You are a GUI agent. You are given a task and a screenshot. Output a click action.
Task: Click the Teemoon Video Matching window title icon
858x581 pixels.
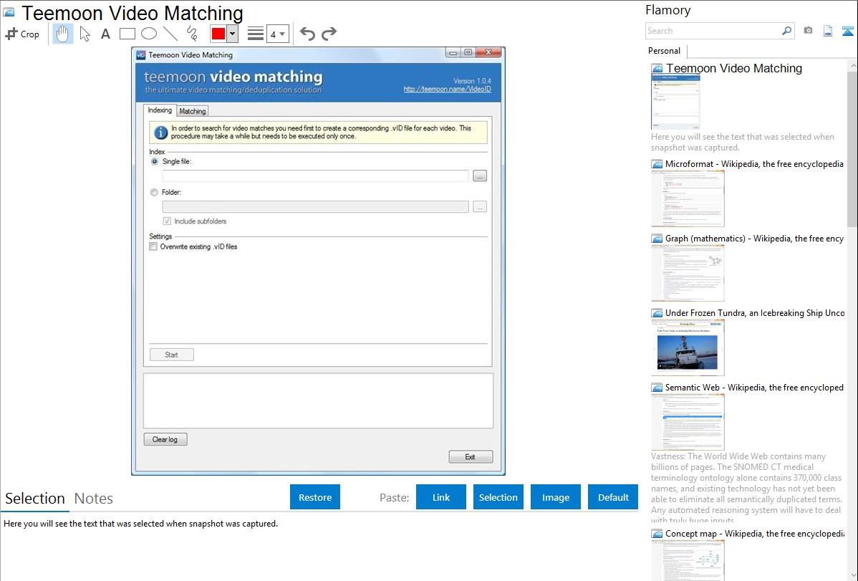point(140,54)
